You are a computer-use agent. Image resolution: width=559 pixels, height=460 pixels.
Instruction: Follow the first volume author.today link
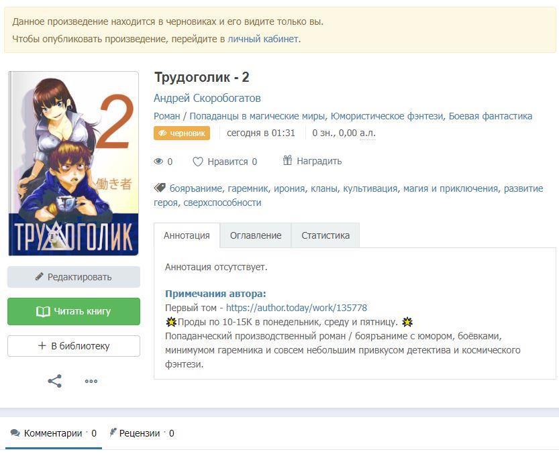297,308
